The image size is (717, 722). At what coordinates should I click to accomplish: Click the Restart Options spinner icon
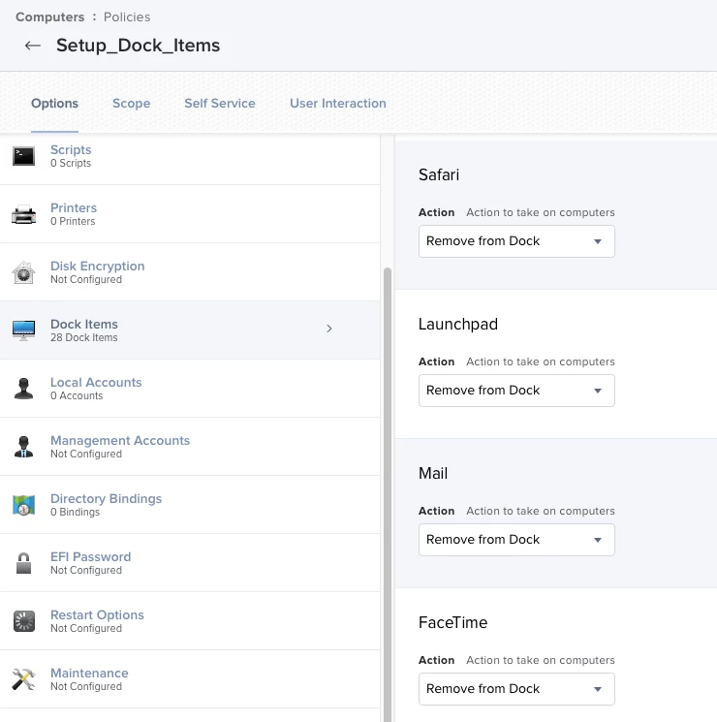tap(23, 621)
